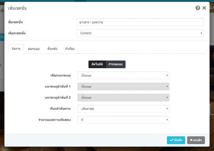Enable the อัตโนมัติ mode toggle
The width and height of the screenshot is (214, 151).
[97, 65]
